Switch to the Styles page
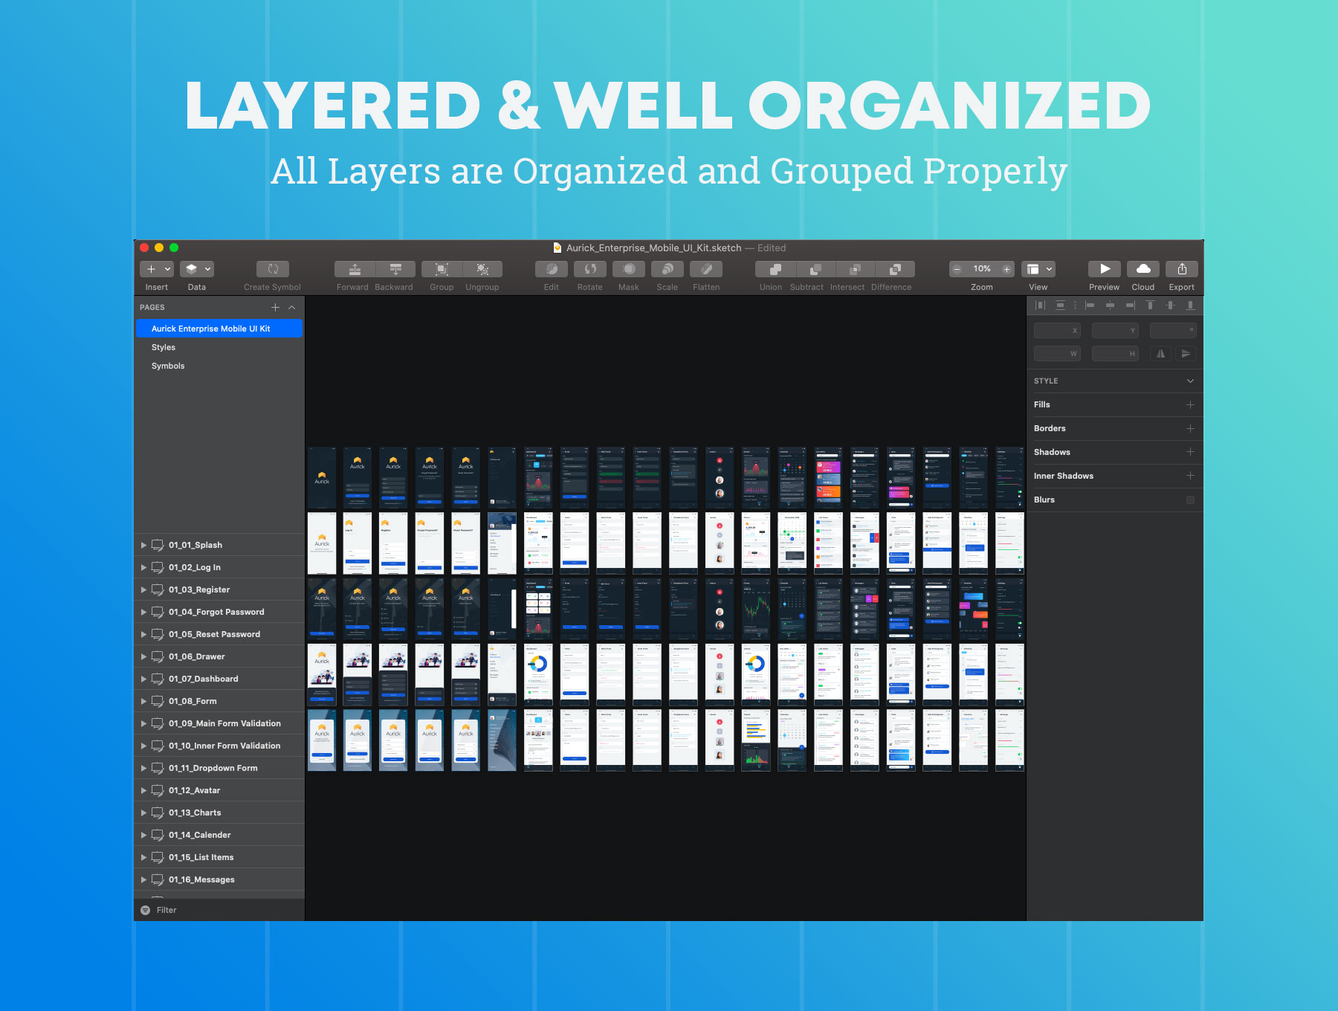The width and height of the screenshot is (1338, 1011). pyautogui.click(x=164, y=347)
